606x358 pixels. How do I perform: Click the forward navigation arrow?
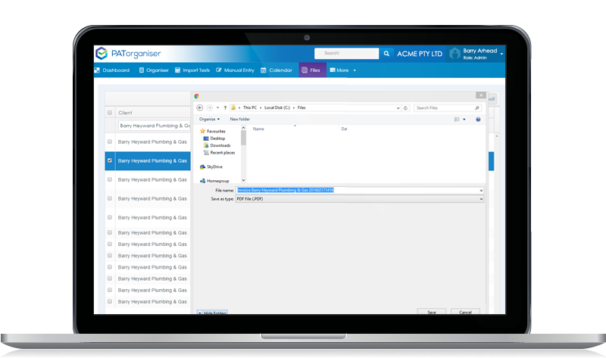pyautogui.click(x=209, y=107)
